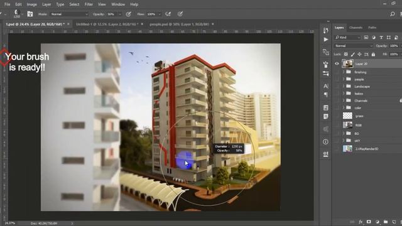The width and height of the screenshot is (402, 226).
Task: Open the Brushes panel icon
Action: [325, 64]
